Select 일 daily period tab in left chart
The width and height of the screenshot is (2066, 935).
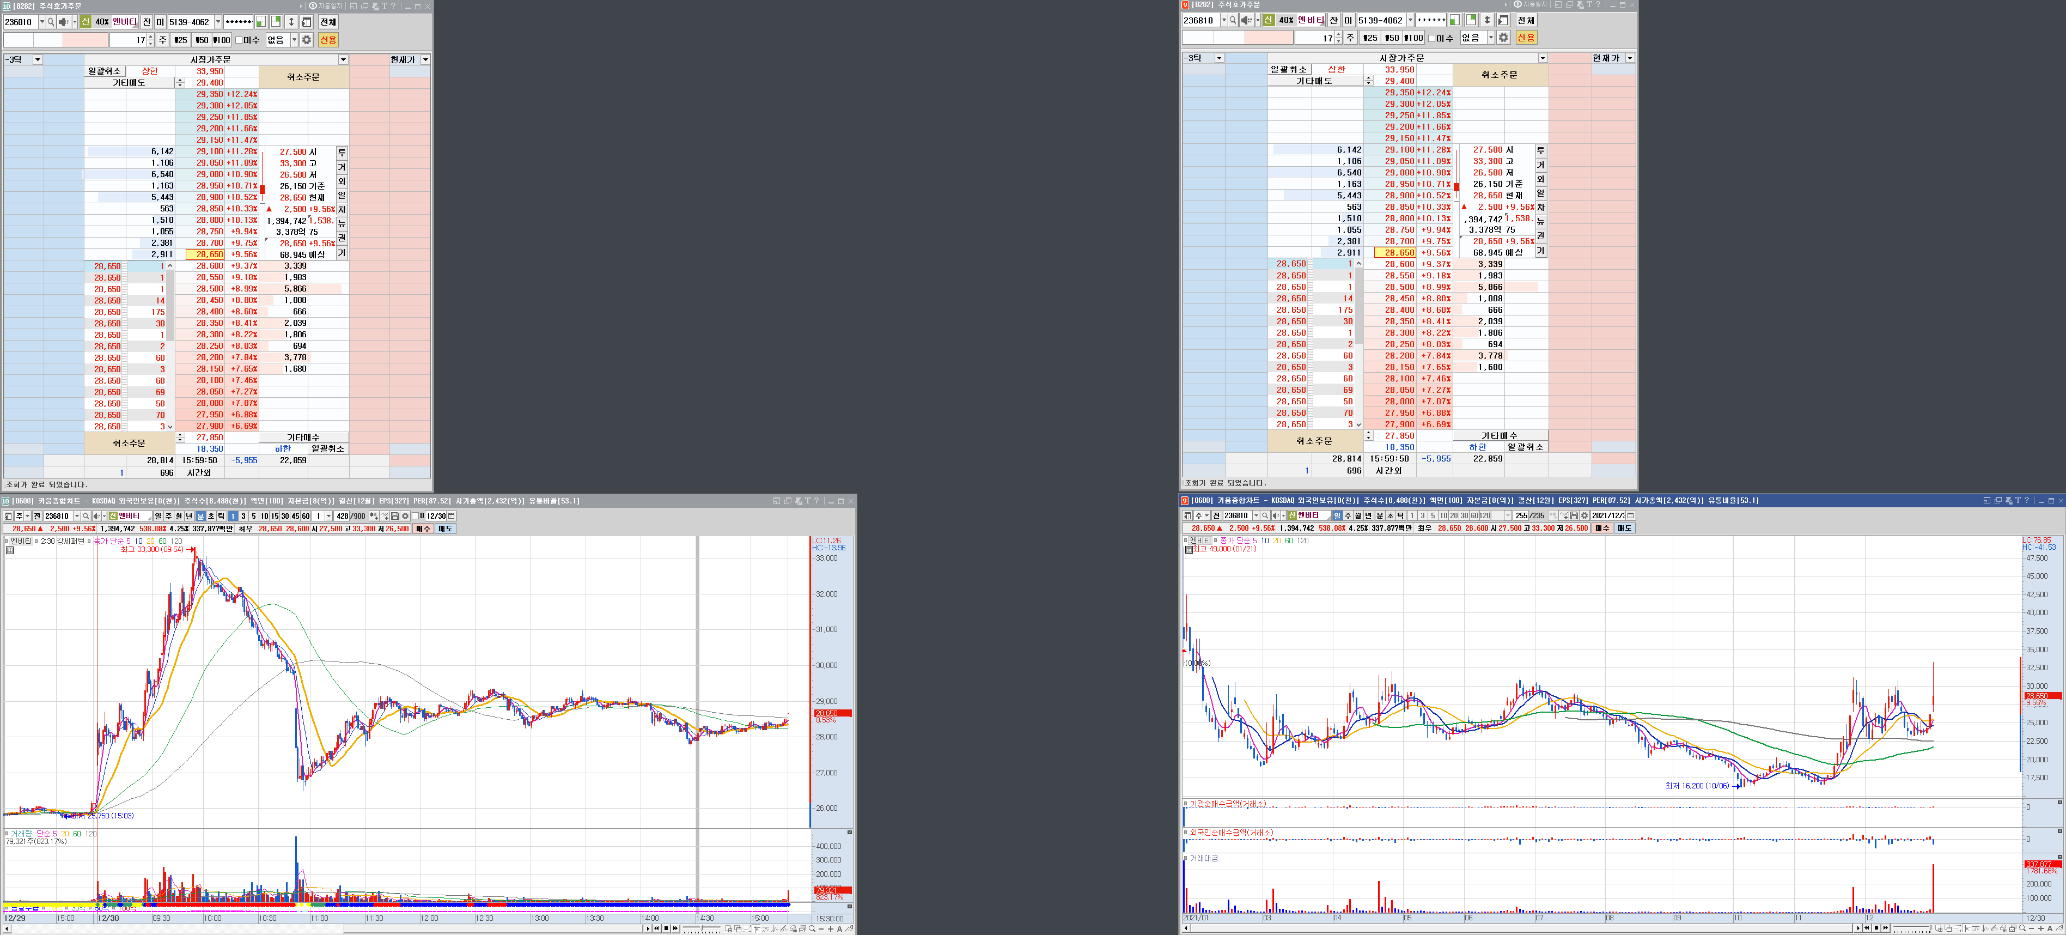(x=158, y=516)
